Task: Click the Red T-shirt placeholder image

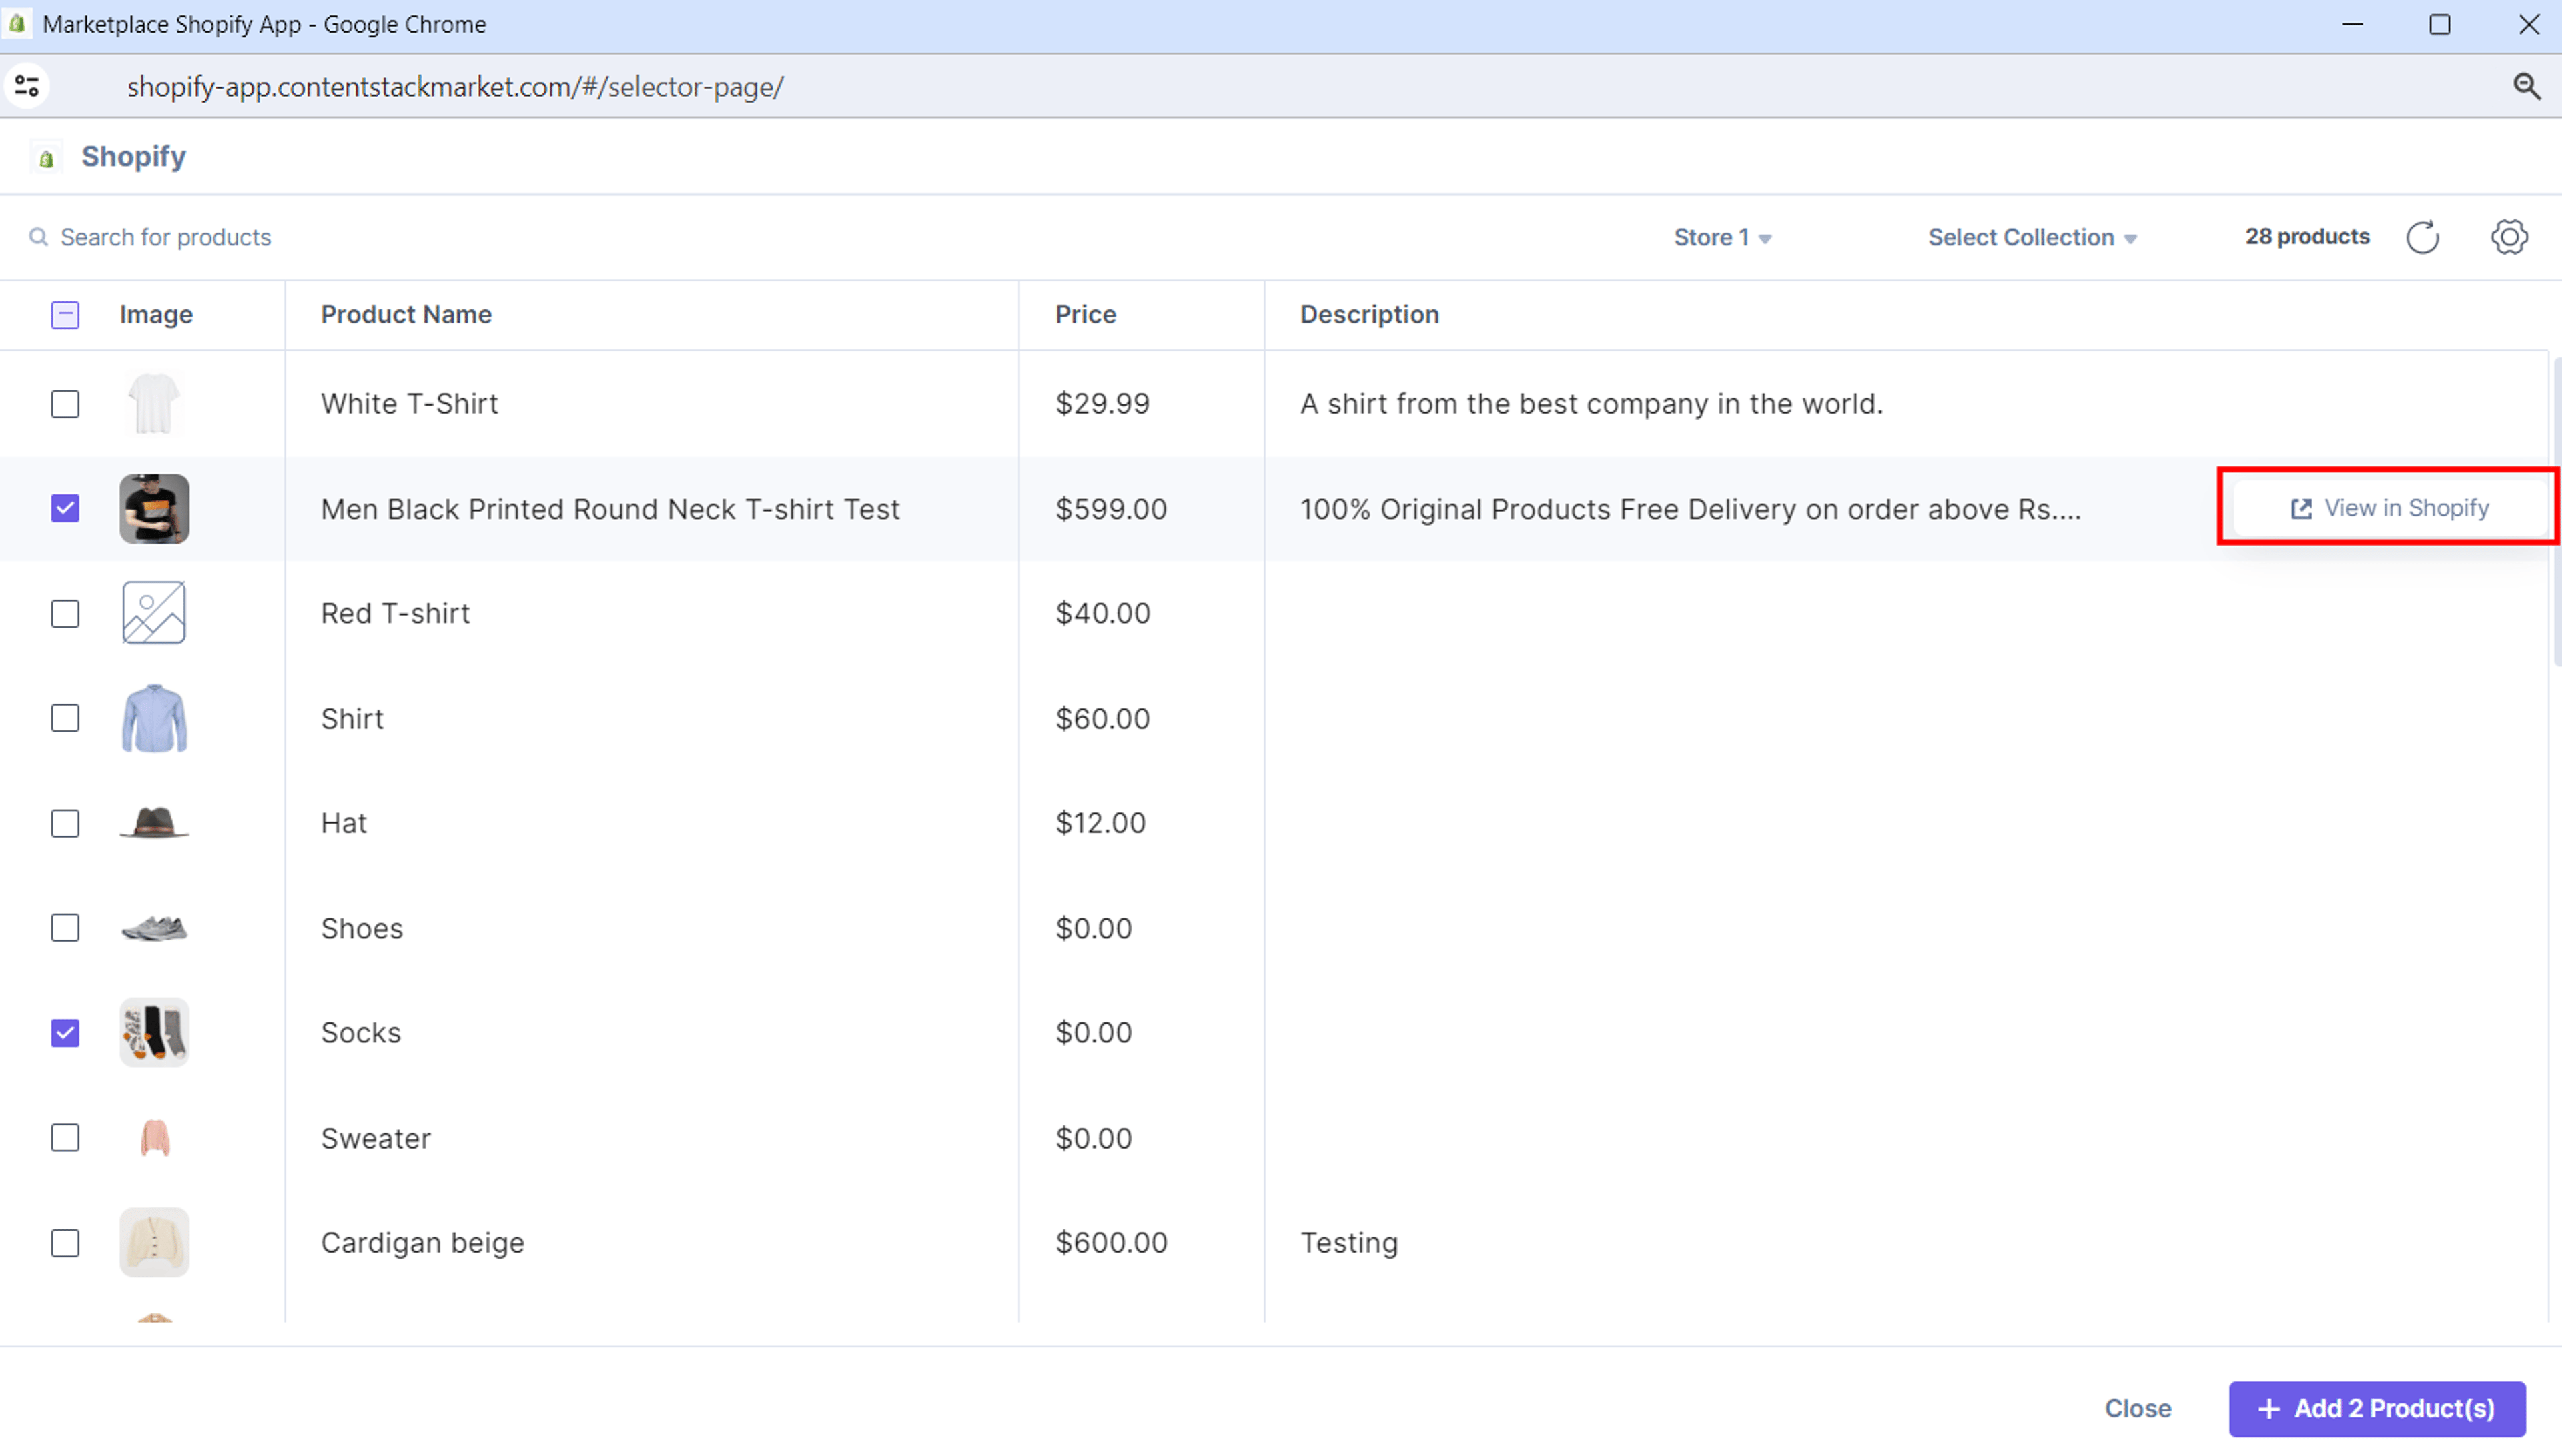Action: click(154, 613)
